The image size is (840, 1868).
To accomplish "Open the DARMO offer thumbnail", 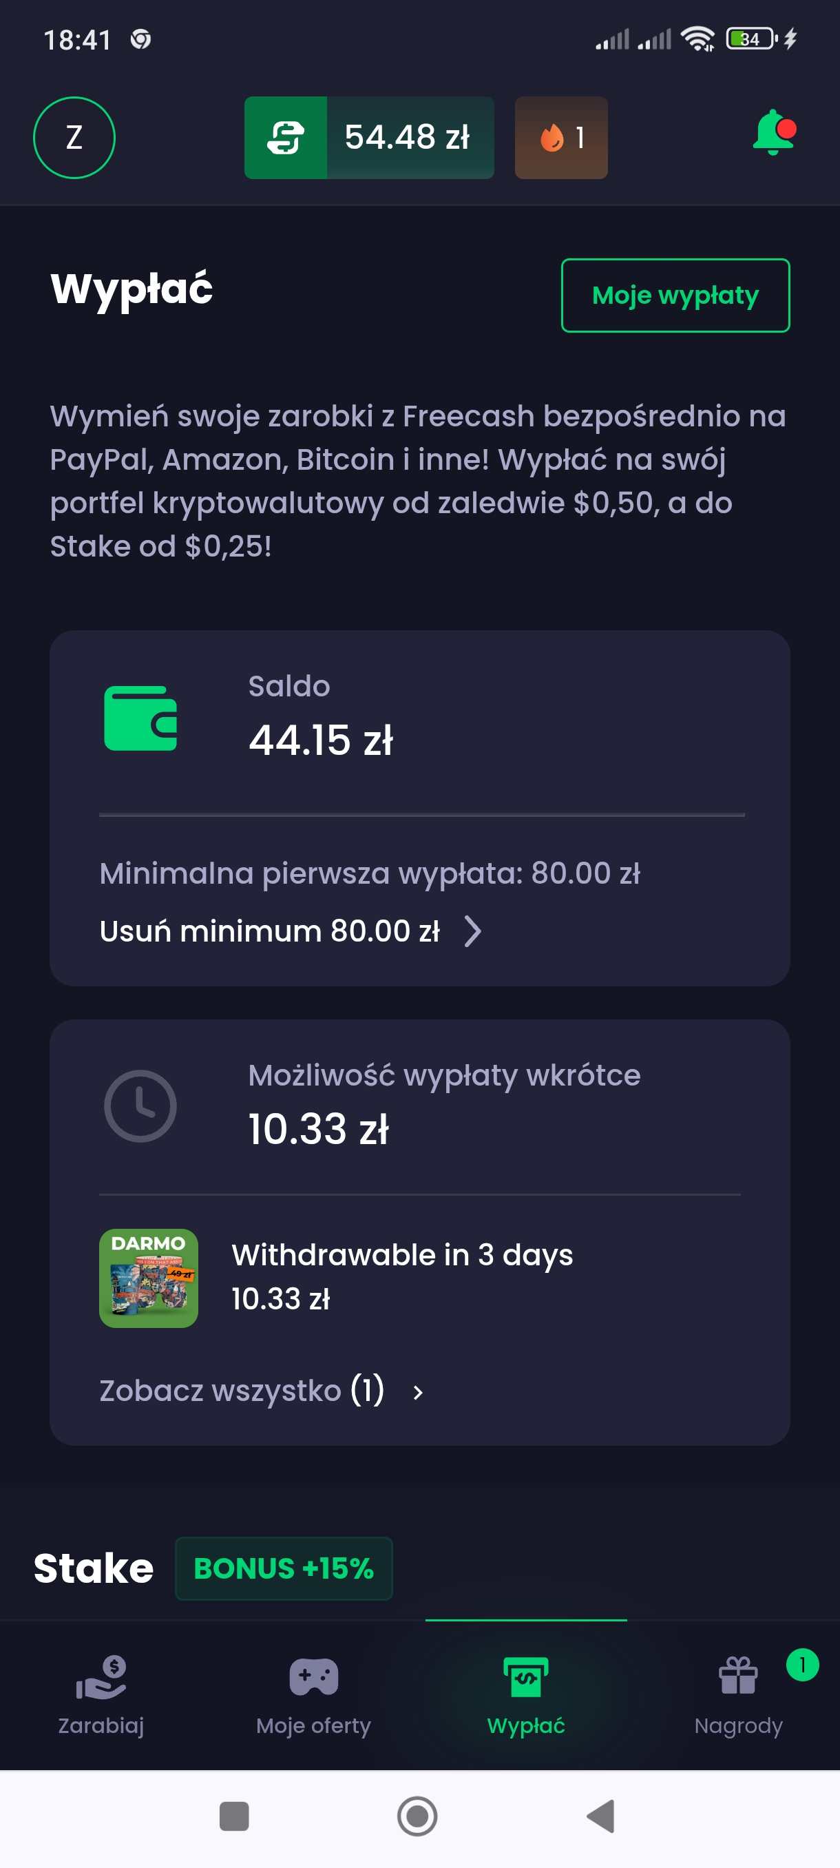I will (x=149, y=1278).
